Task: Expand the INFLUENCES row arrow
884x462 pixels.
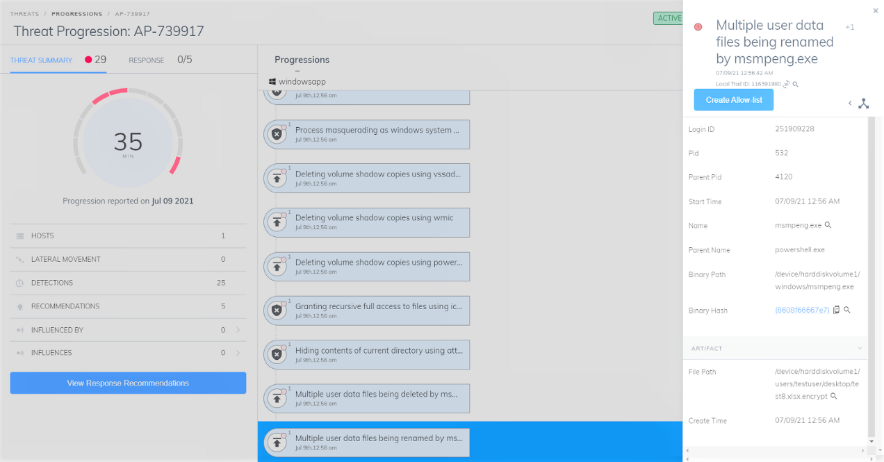Action: pos(238,353)
